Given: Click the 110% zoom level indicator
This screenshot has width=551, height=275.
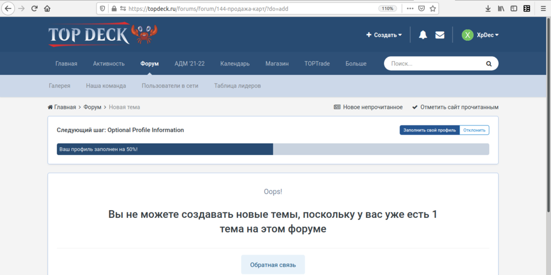Looking at the screenshot, I should click(x=387, y=8).
